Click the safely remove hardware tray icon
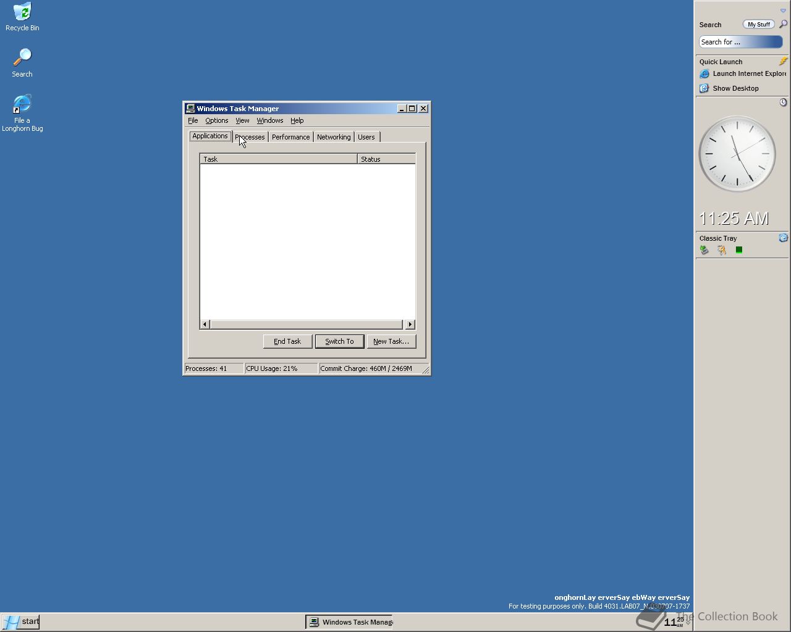This screenshot has width=791, height=632. tap(704, 250)
